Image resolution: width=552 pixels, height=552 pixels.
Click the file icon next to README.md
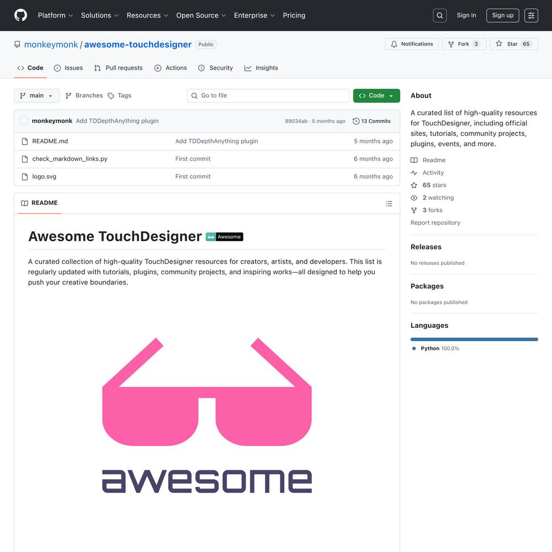(x=25, y=141)
